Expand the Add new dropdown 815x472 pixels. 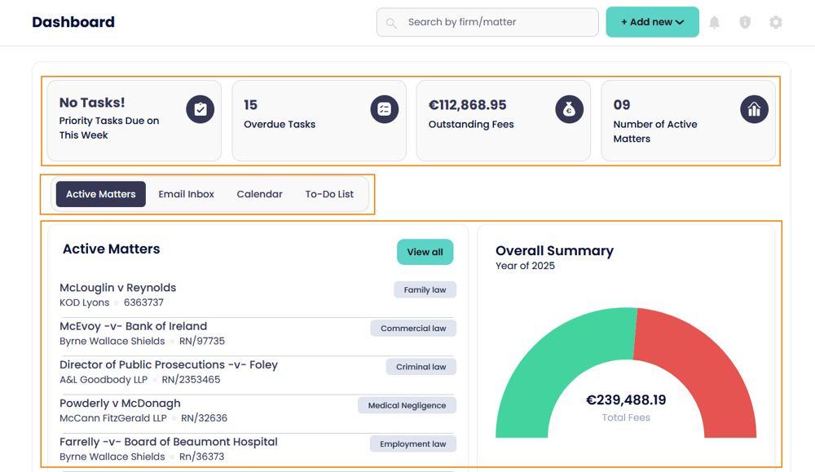point(652,22)
